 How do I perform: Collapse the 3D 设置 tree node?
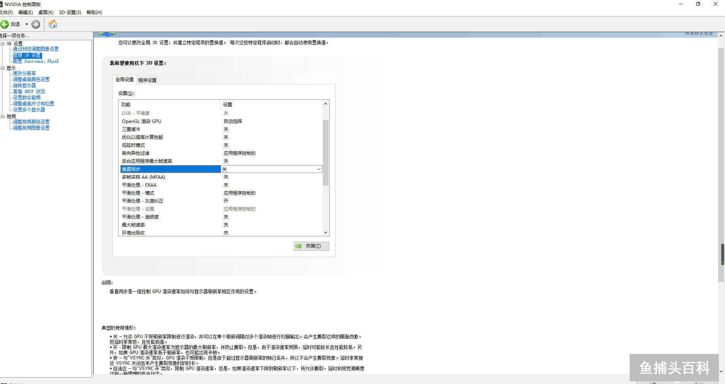coord(3,44)
